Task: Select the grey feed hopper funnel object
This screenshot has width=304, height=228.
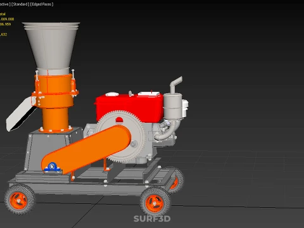Action: pyautogui.click(x=51, y=46)
